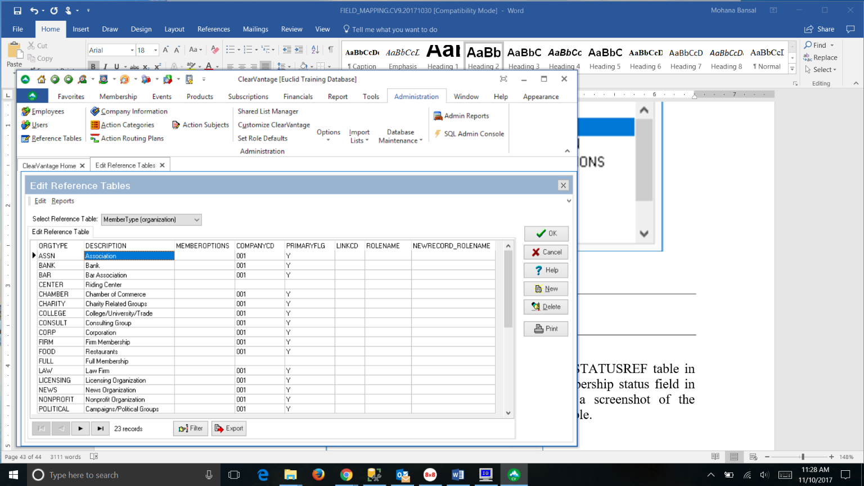Viewport: 864px width, 486px height.
Task: Click the Windows search box
Action: point(123,475)
